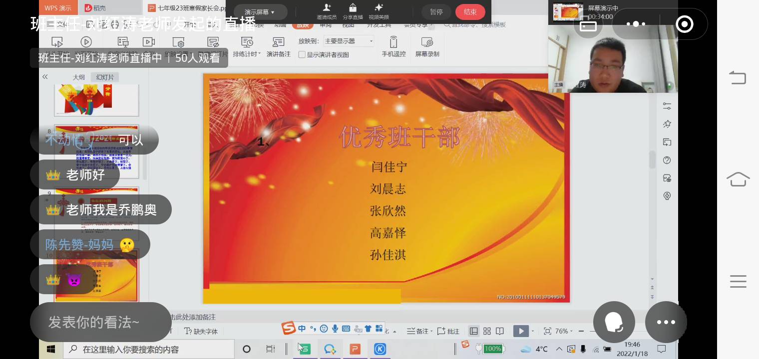The image size is (759, 359).
Task: Open the 视图 ribbon tab
Action: [348, 25]
